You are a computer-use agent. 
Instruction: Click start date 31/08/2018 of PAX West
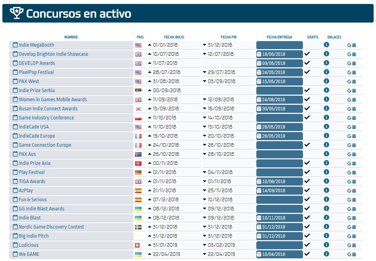[166, 81]
